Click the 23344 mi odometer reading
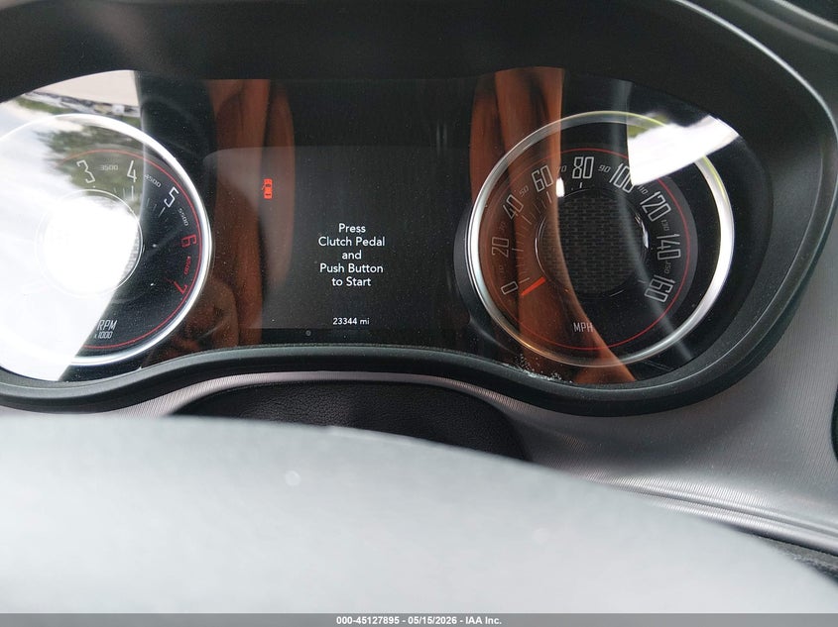The width and height of the screenshot is (838, 627). (351, 321)
